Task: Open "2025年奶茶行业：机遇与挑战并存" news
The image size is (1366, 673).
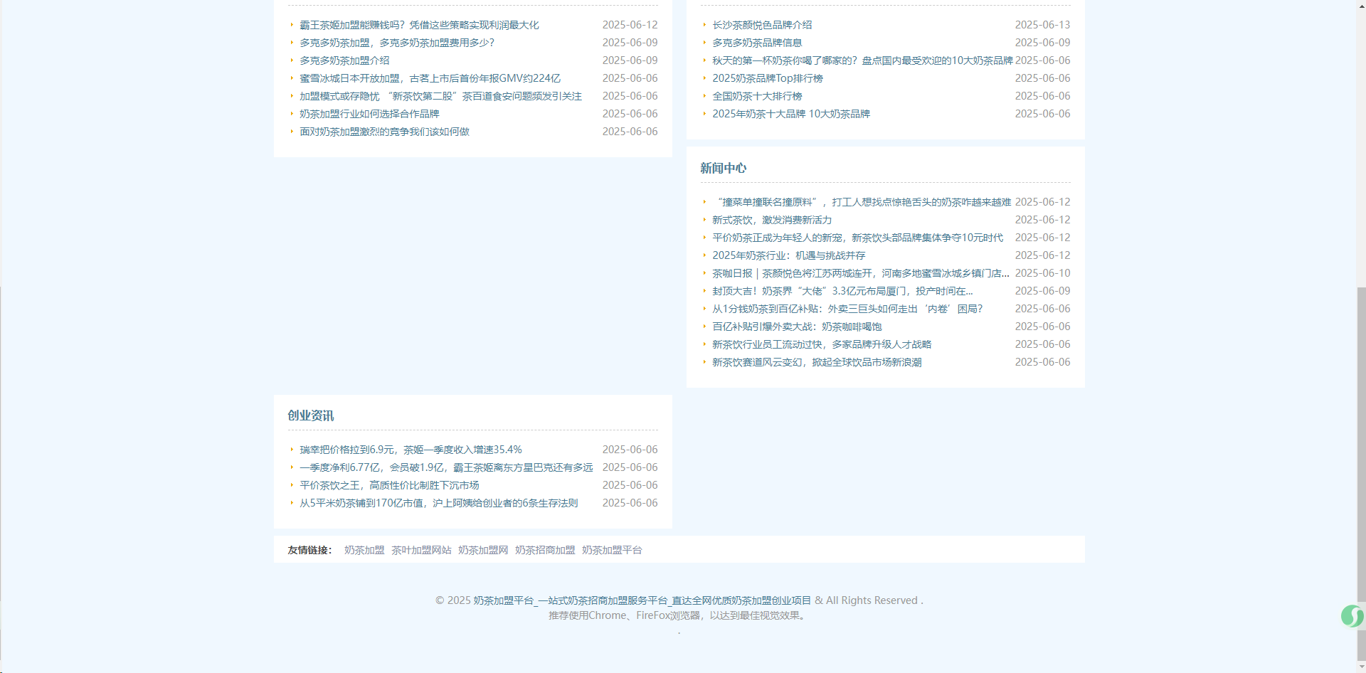Action: pyautogui.click(x=788, y=255)
